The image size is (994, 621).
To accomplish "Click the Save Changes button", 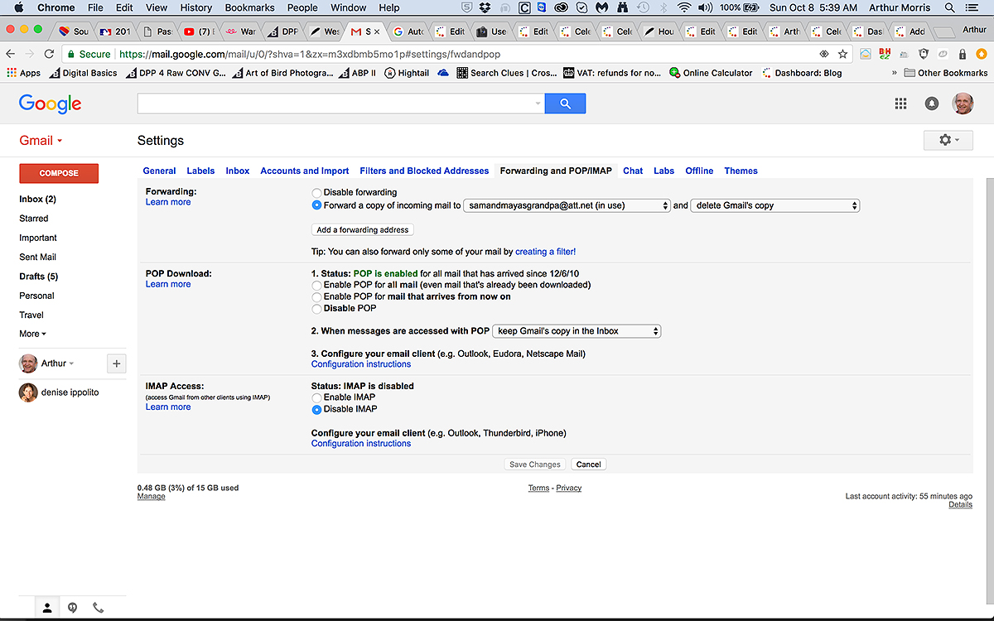I will click(535, 465).
